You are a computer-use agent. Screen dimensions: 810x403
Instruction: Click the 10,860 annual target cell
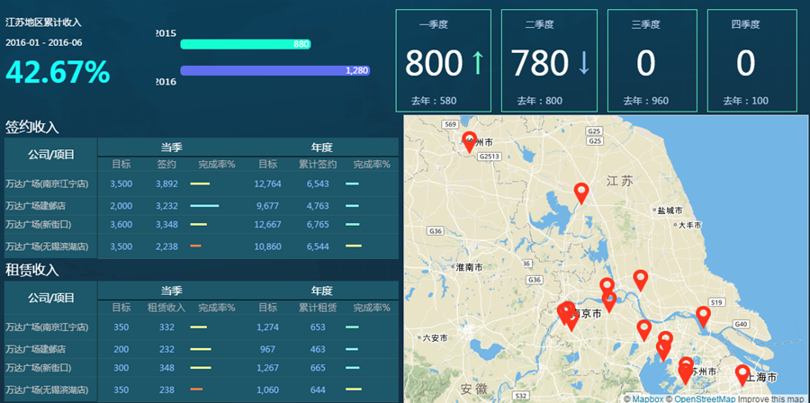pos(267,246)
